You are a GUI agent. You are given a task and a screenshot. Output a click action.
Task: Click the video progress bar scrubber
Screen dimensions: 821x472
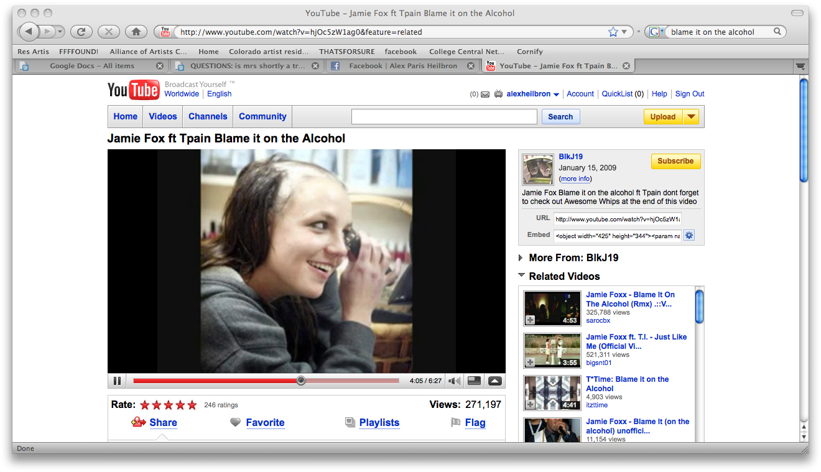(x=301, y=381)
